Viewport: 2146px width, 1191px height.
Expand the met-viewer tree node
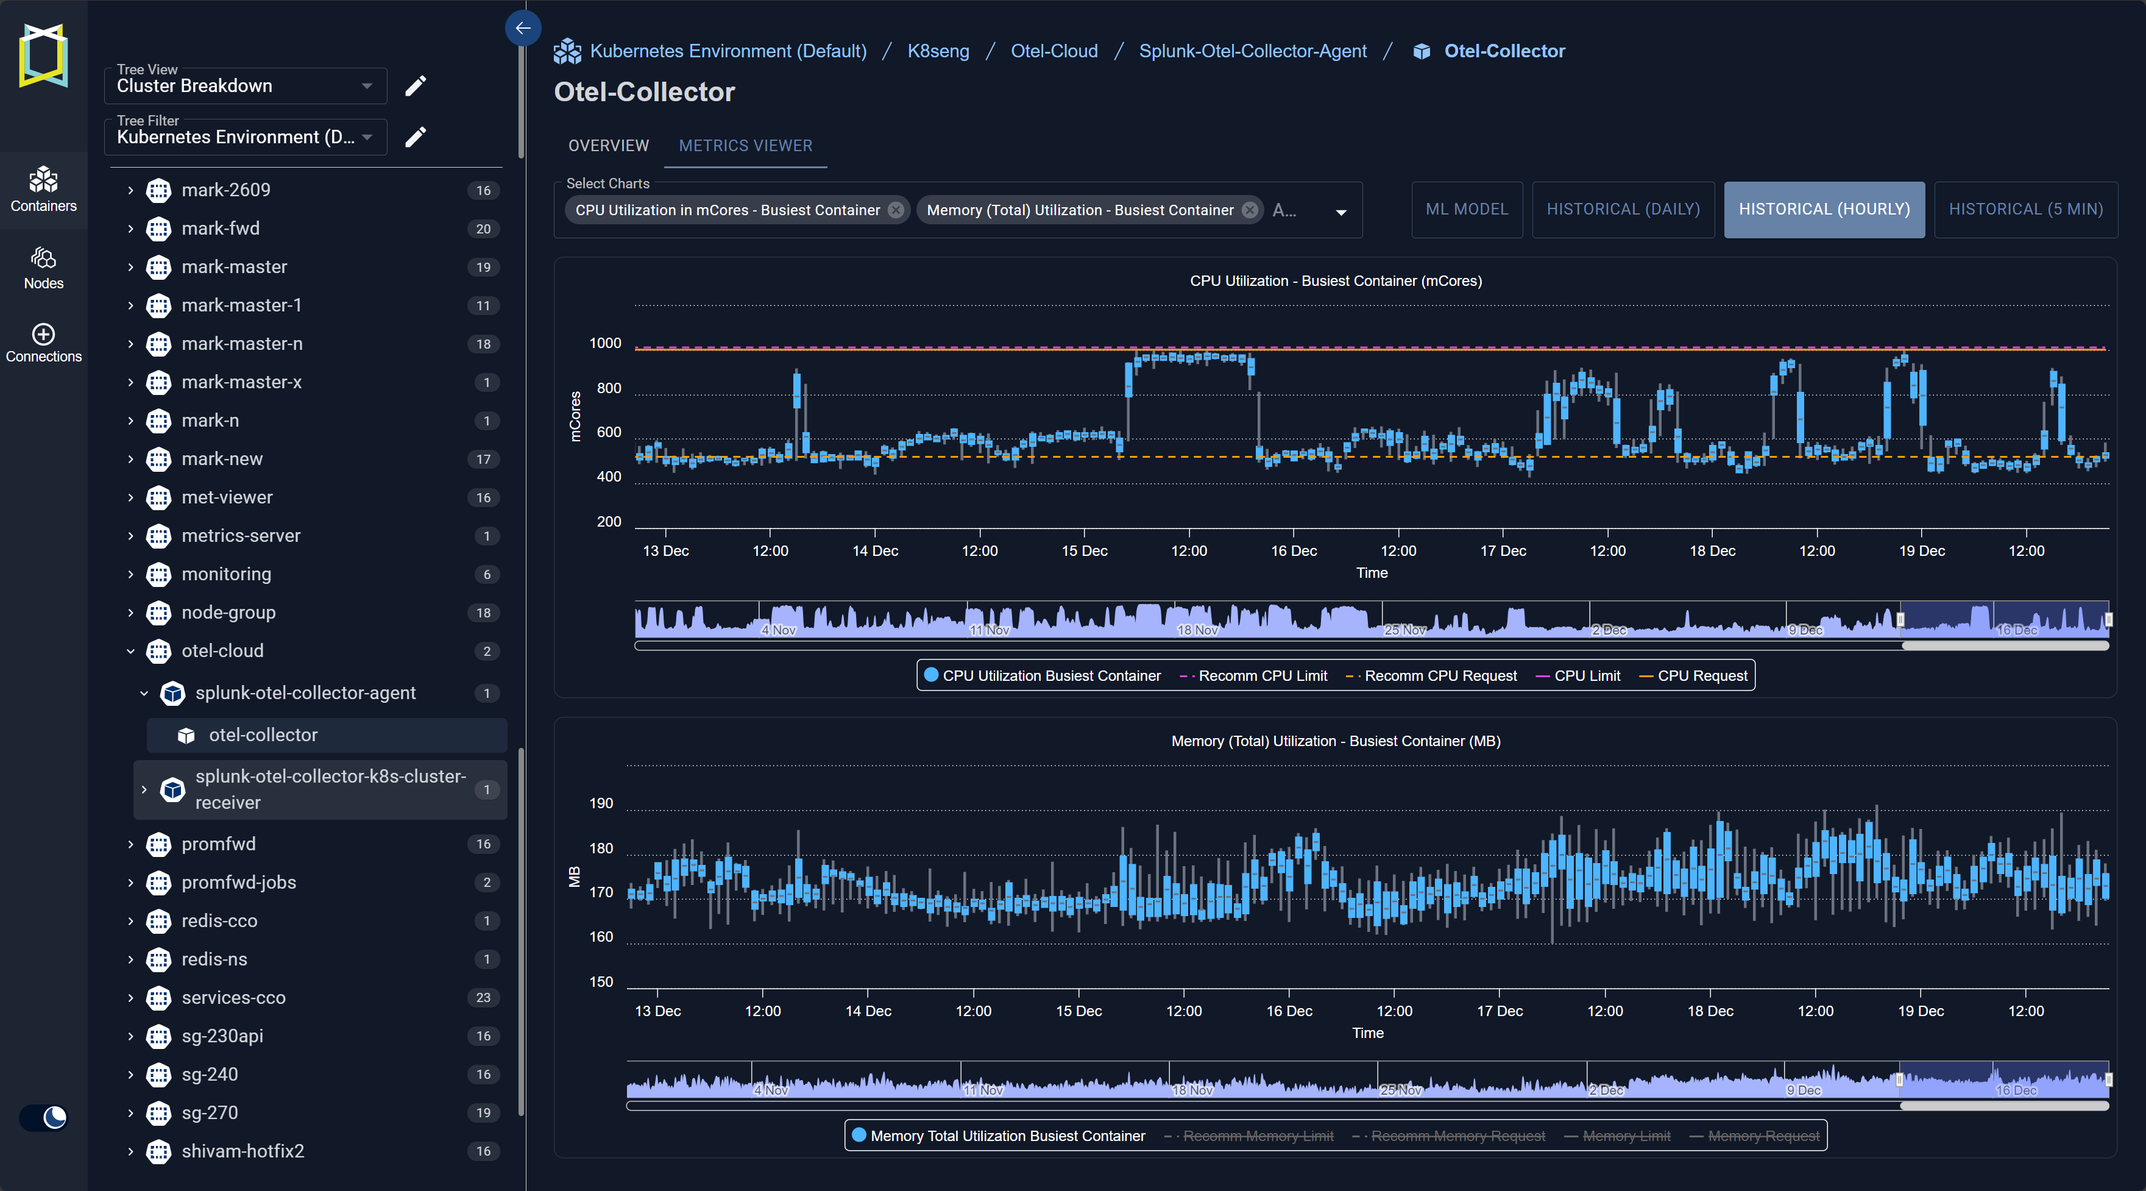point(131,497)
